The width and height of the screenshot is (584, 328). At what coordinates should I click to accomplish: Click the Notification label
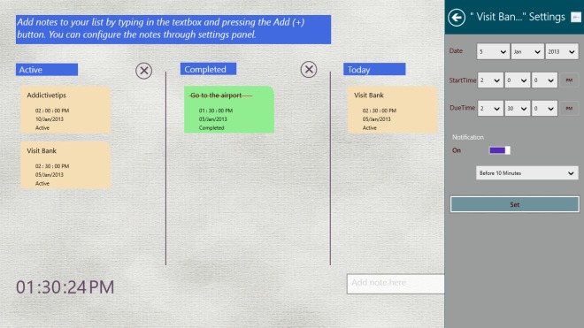point(468,137)
